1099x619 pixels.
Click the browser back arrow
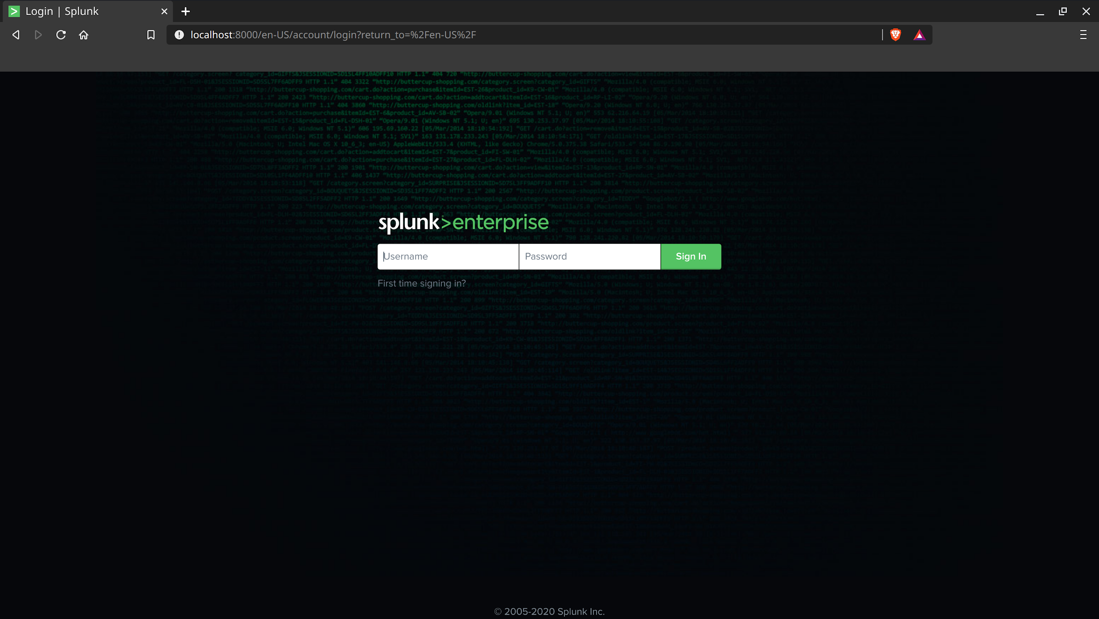click(x=16, y=35)
